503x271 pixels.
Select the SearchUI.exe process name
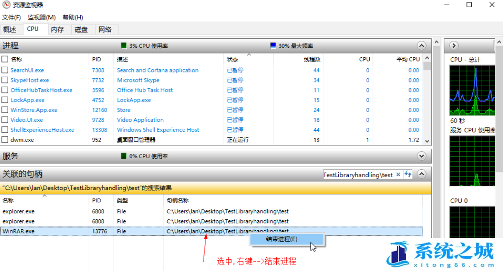click(x=27, y=70)
